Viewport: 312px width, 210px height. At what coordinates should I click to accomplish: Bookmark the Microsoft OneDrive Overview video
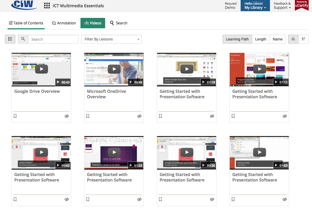click(88, 116)
